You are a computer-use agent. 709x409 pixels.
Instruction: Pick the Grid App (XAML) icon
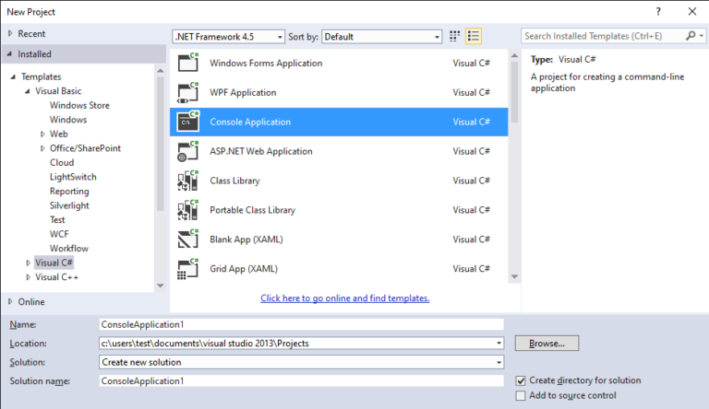pos(188,269)
